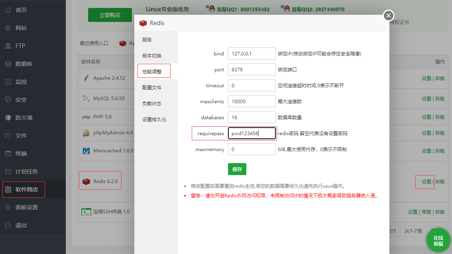The height and width of the screenshot is (254, 452).
Task: Click the FTP icon in sidebar
Action: coord(8,46)
